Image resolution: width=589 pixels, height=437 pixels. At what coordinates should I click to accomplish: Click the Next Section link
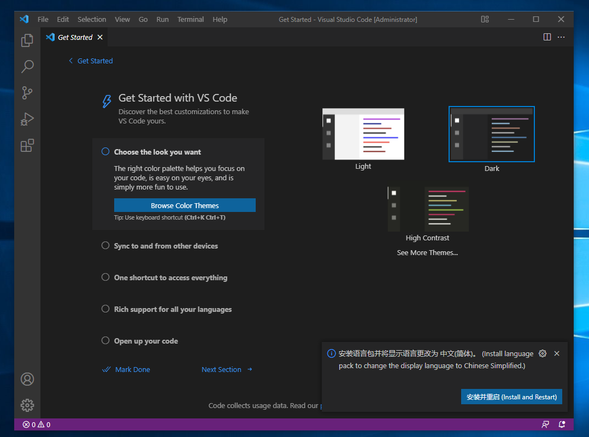coord(221,369)
